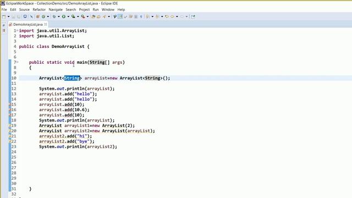
Task: Click the restore view icon on left trim
Action: [x=4, y=25]
